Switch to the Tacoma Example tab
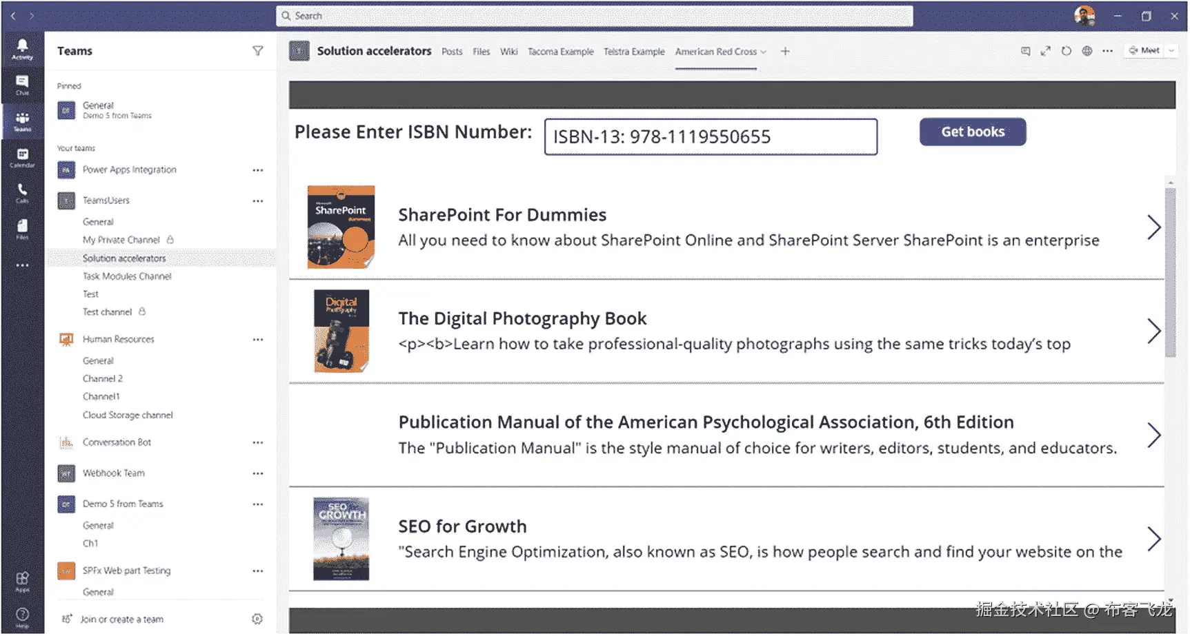The height and width of the screenshot is (636, 1190). (x=561, y=52)
